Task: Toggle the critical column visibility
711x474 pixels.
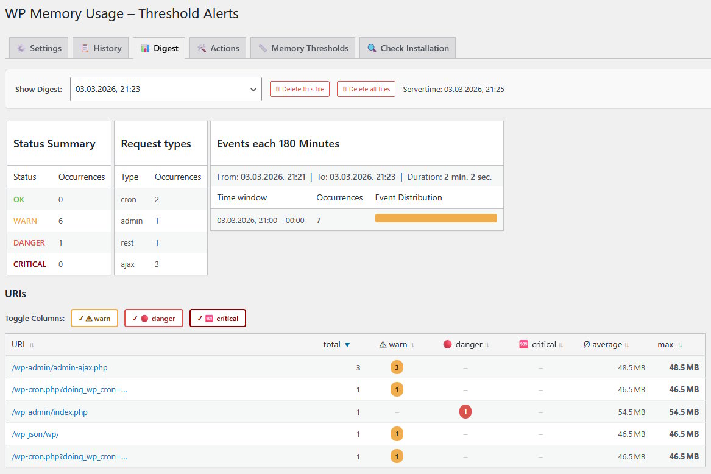Action: click(x=218, y=317)
